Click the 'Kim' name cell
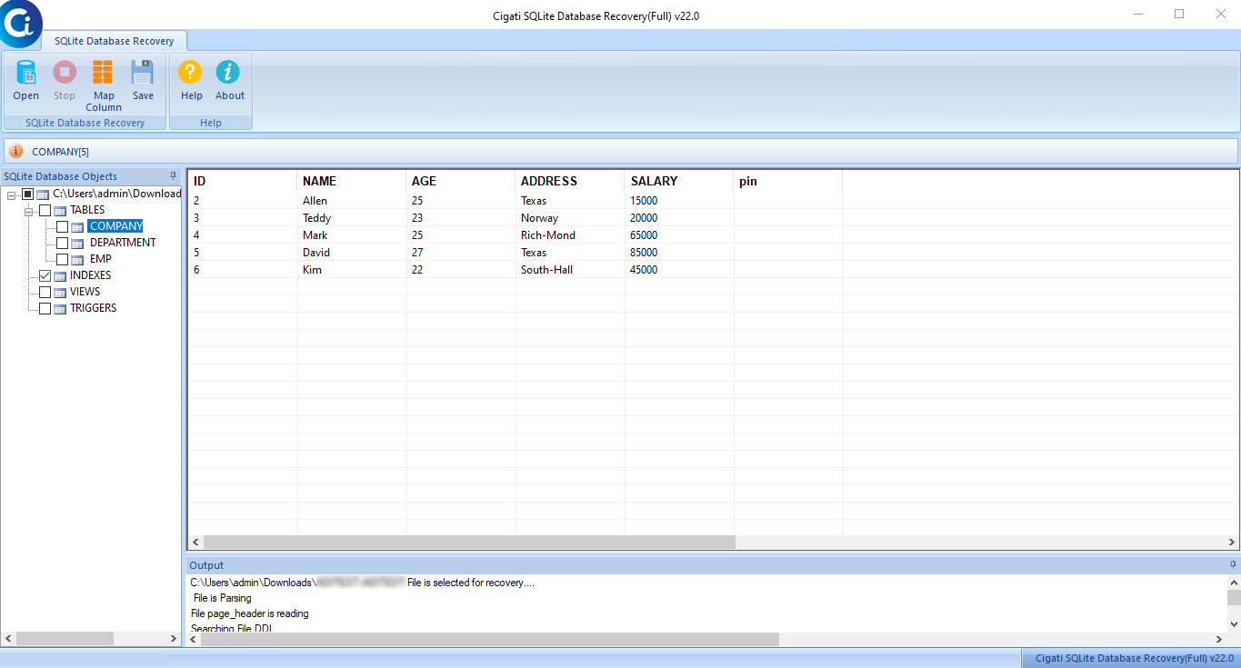This screenshot has width=1241, height=668. pos(352,270)
